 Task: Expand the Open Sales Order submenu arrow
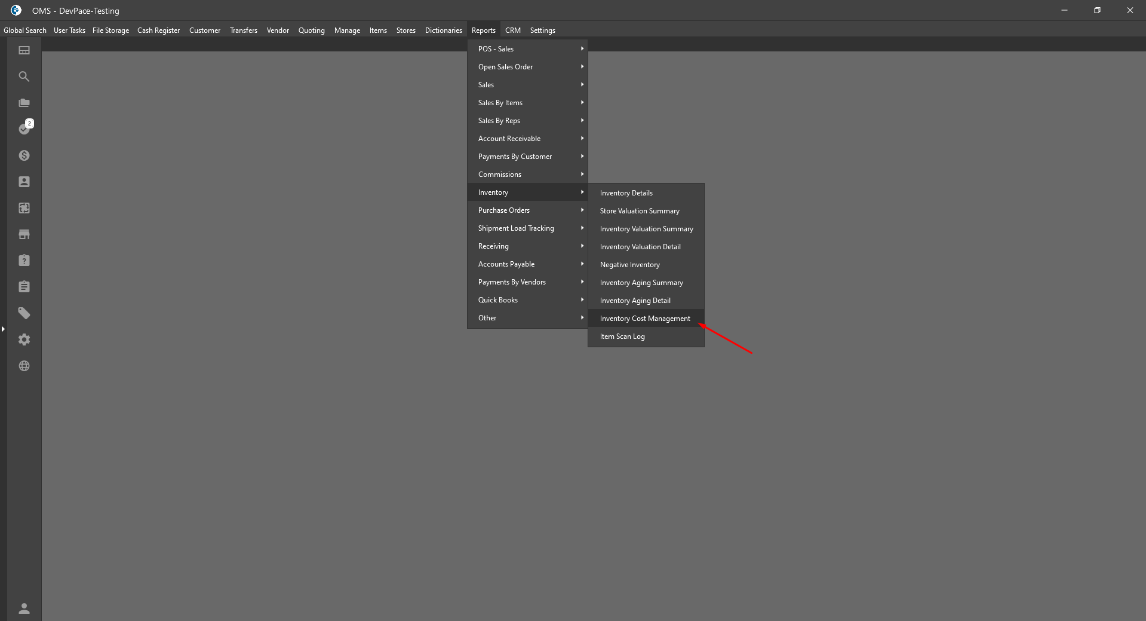582,66
